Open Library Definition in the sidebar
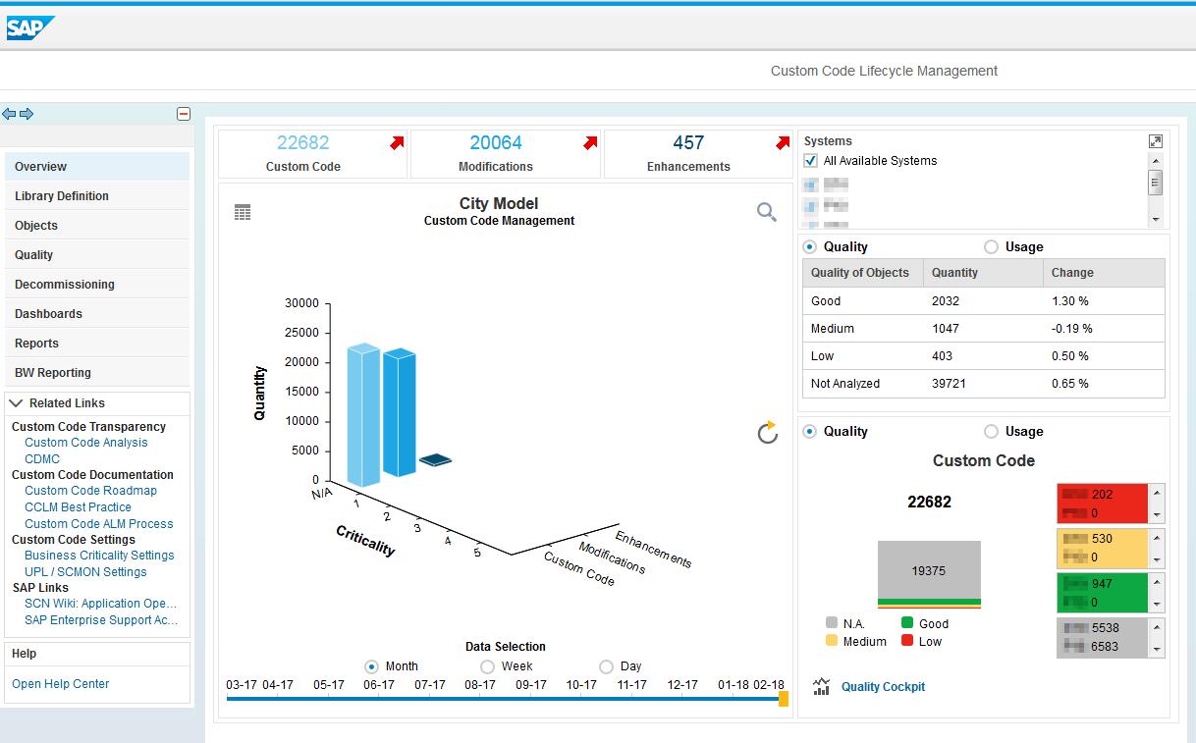 pyautogui.click(x=97, y=196)
